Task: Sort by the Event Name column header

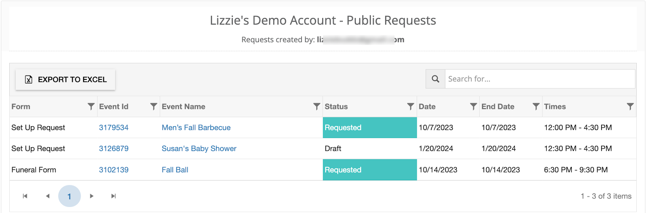Action: [x=183, y=106]
